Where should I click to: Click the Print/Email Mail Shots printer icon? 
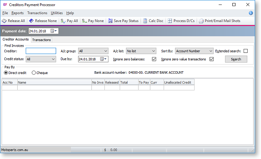point(201,21)
